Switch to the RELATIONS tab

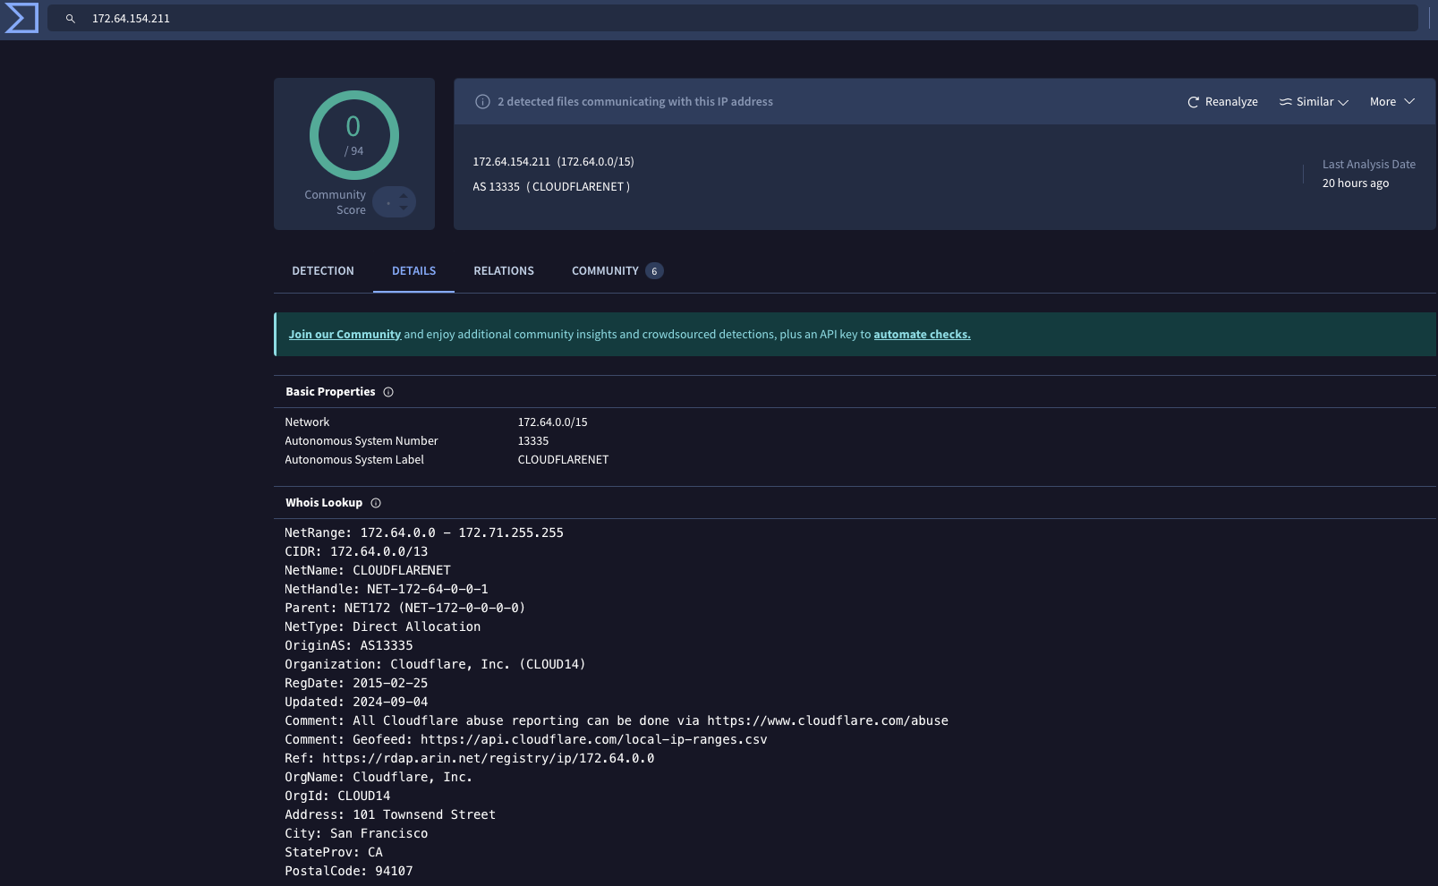pos(504,270)
